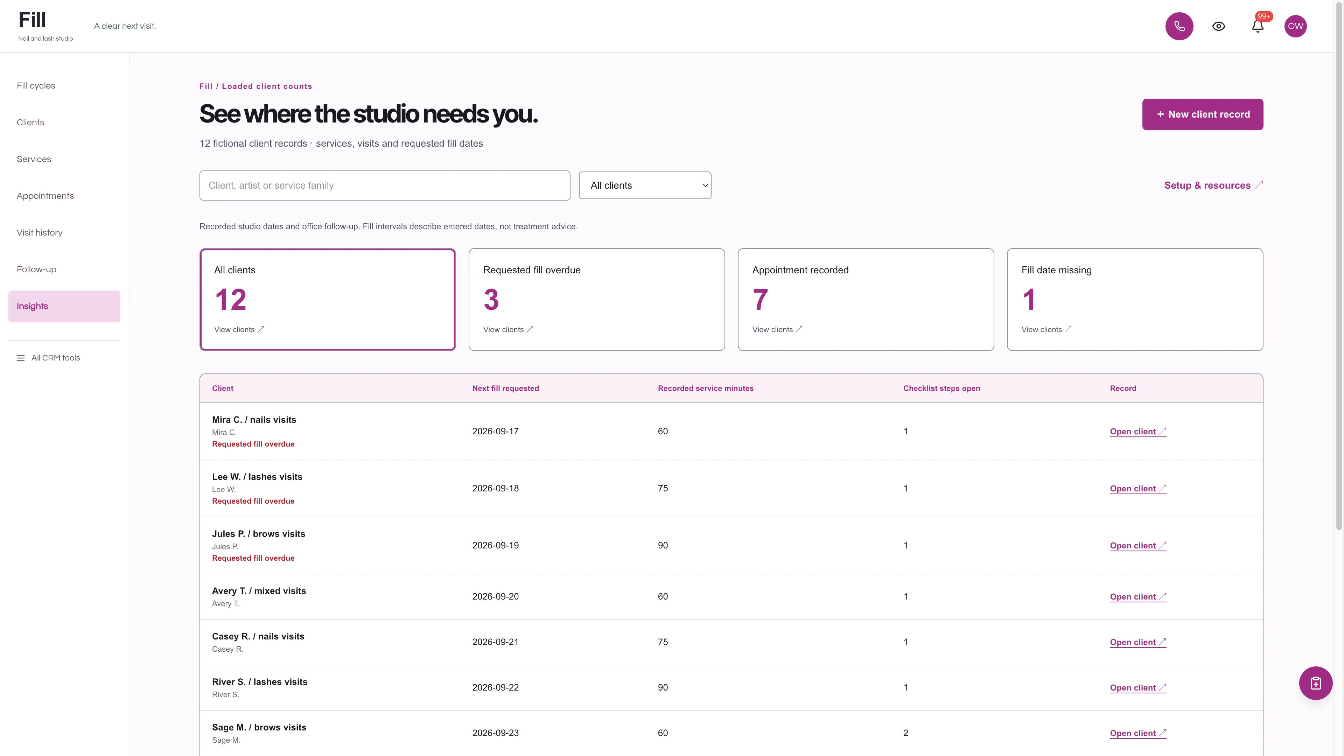
Task: Toggle the eye view icon
Action: [x=1218, y=26]
